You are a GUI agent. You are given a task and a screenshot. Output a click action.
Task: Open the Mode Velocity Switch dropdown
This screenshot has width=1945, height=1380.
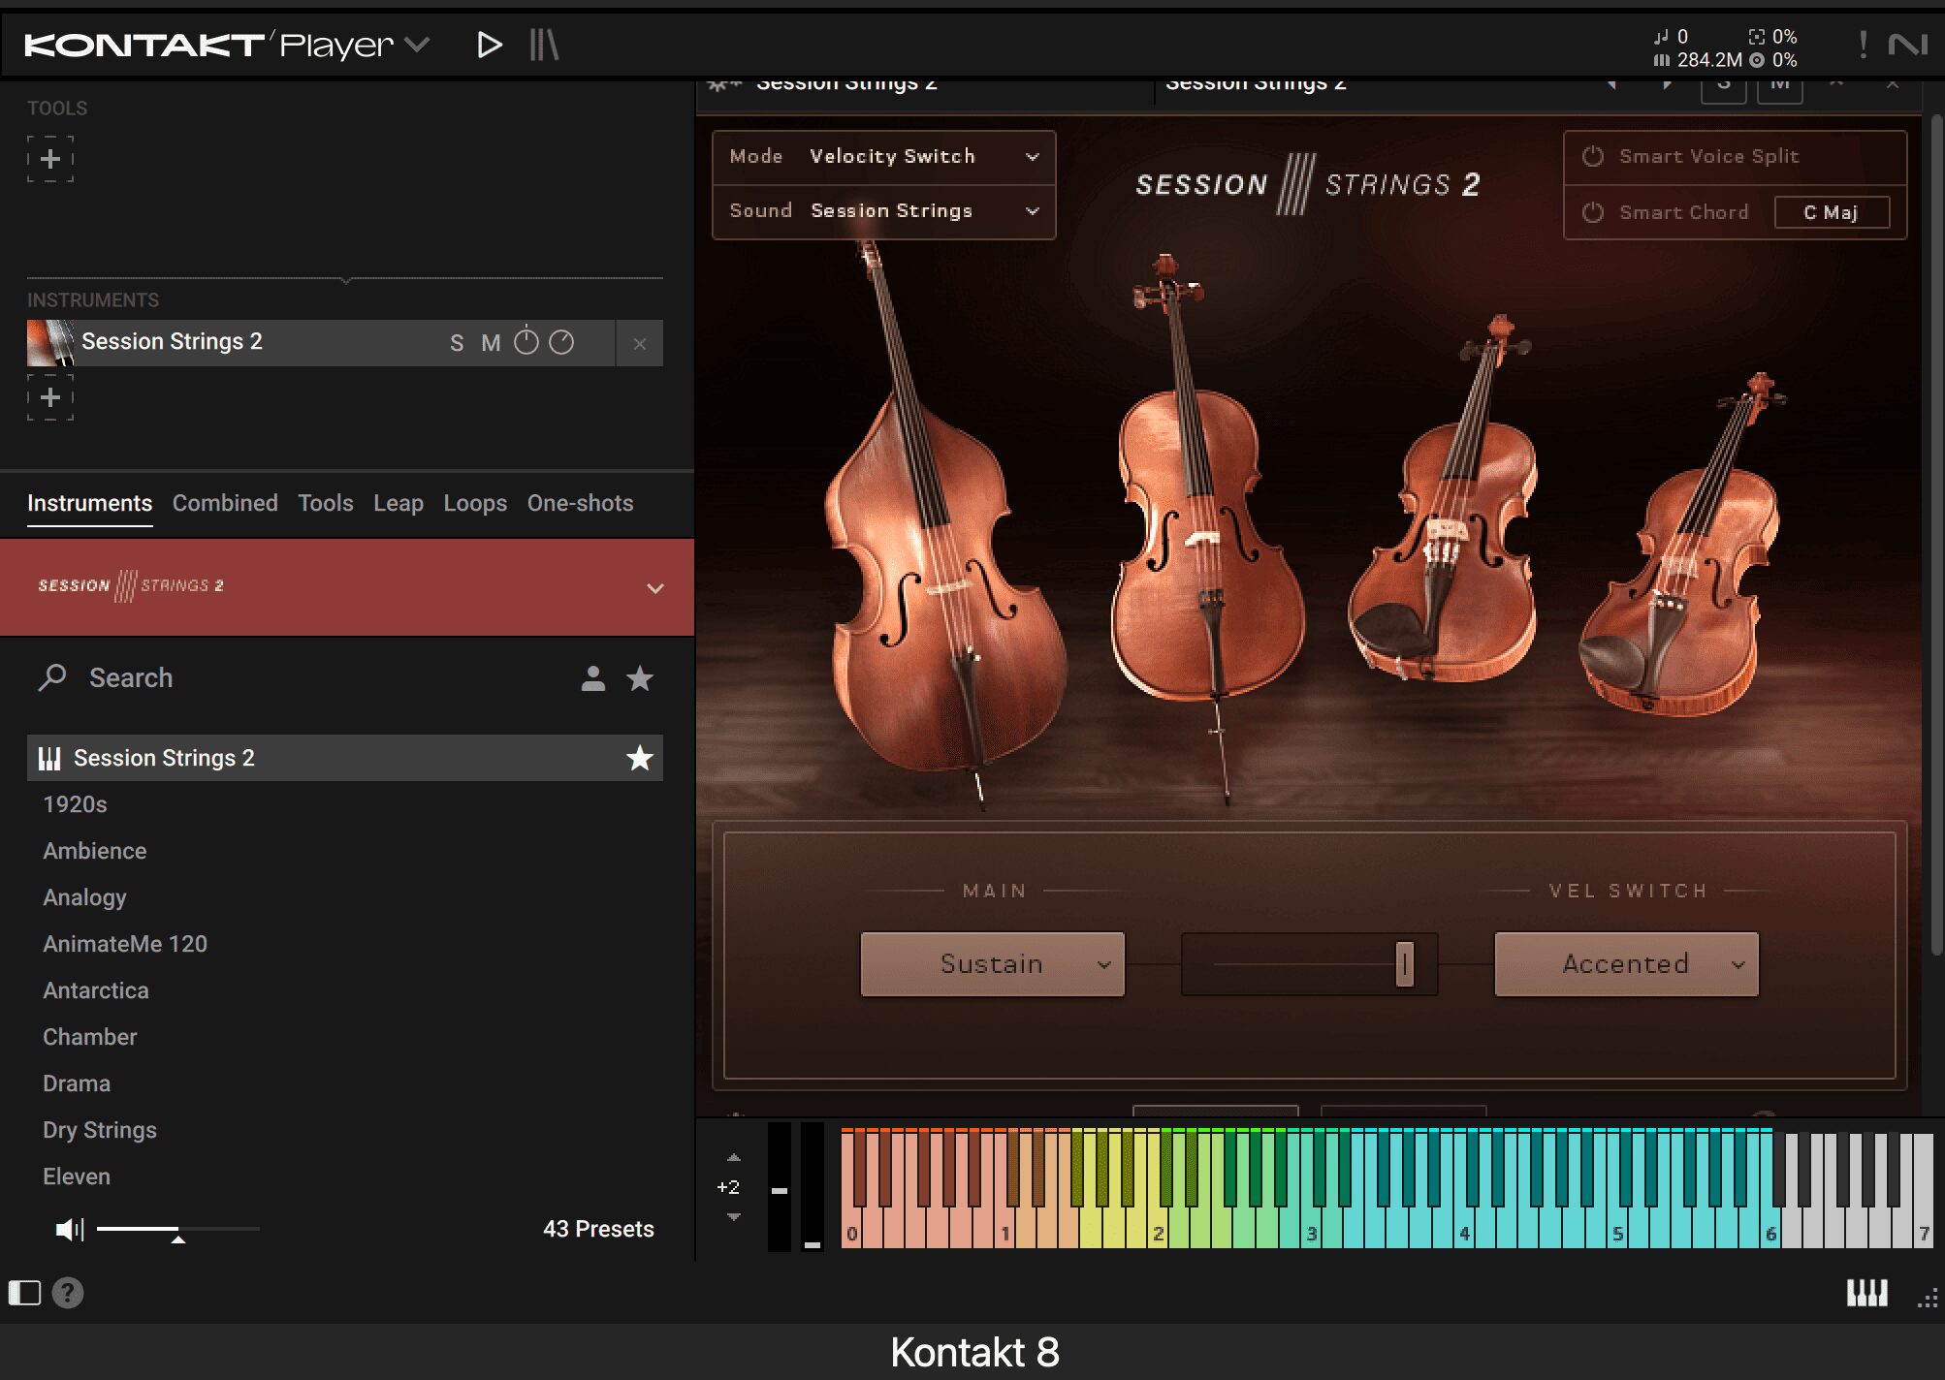coord(883,157)
